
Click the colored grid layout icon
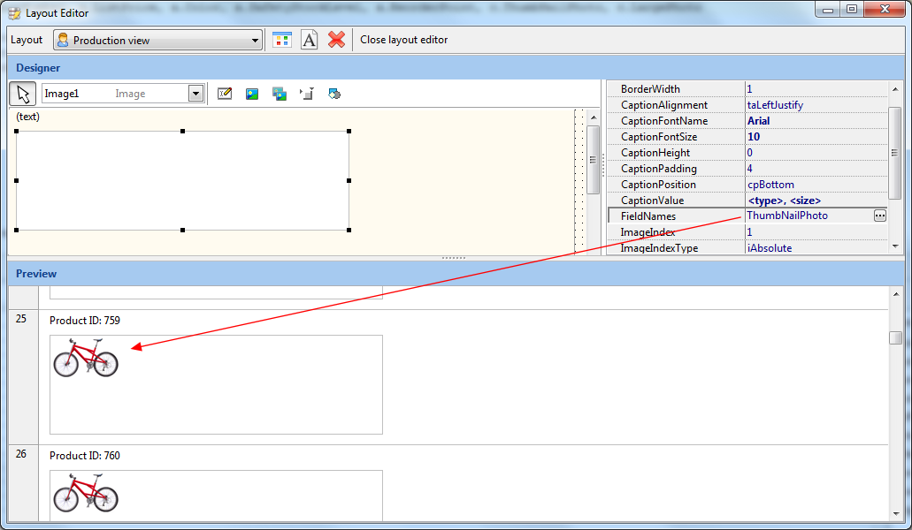[282, 40]
